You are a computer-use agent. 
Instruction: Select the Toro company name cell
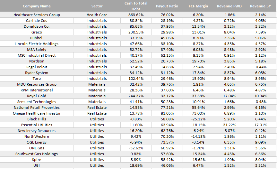(x=37, y=79)
